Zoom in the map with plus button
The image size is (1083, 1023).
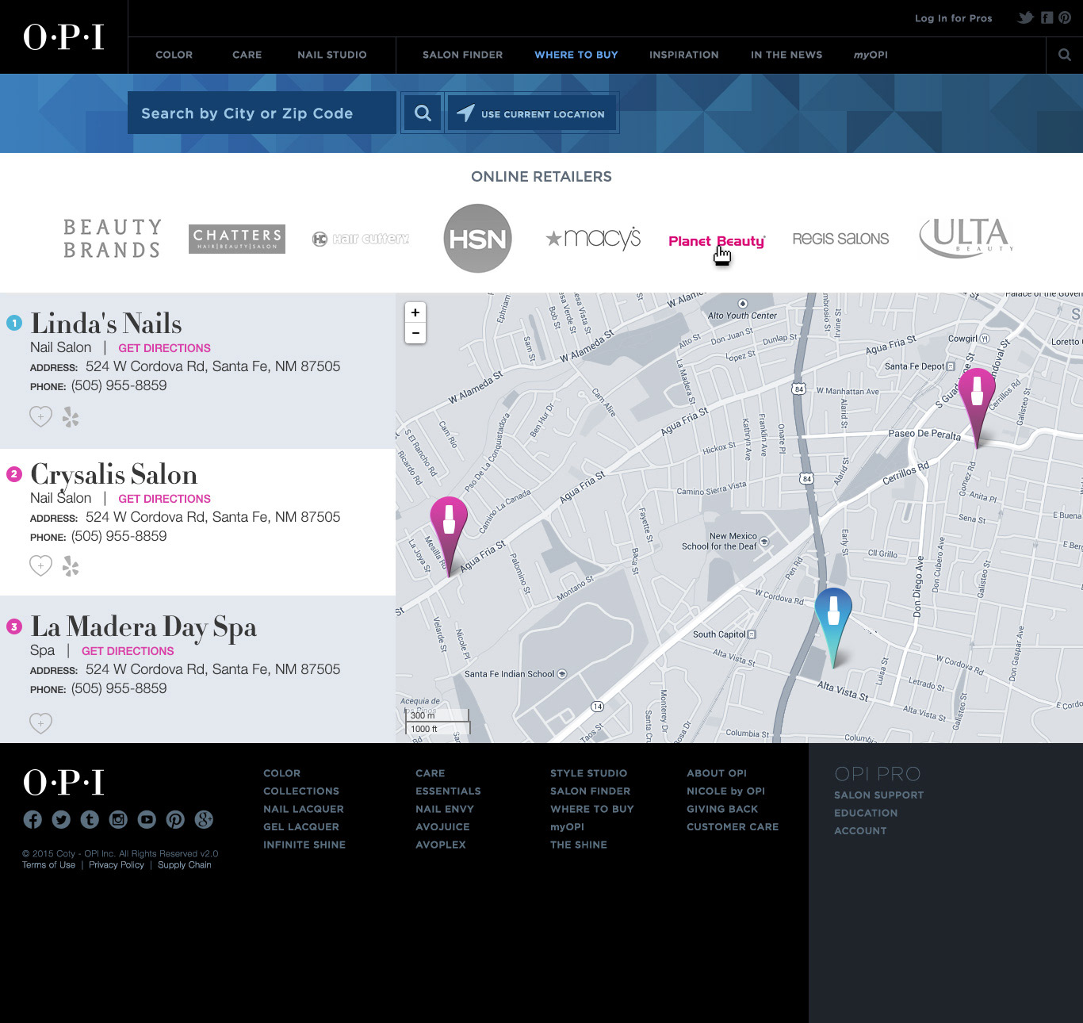point(415,312)
